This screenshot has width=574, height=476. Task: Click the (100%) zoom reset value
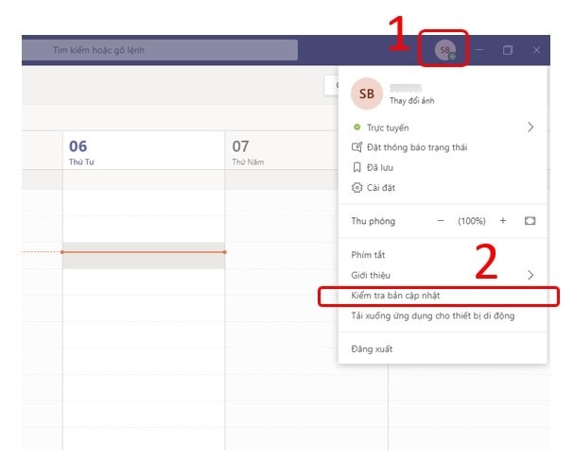click(472, 221)
